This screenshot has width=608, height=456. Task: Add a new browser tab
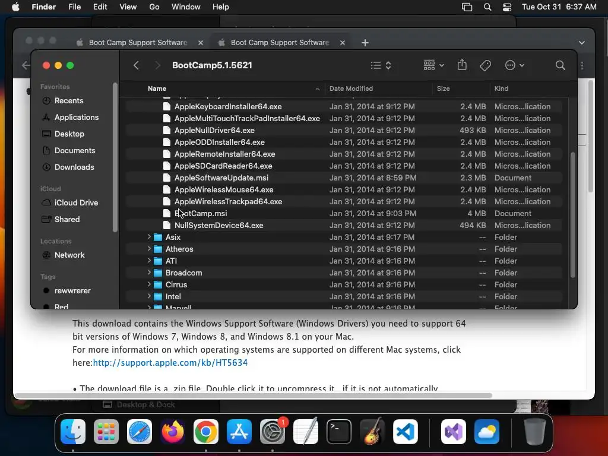tap(365, 43)
